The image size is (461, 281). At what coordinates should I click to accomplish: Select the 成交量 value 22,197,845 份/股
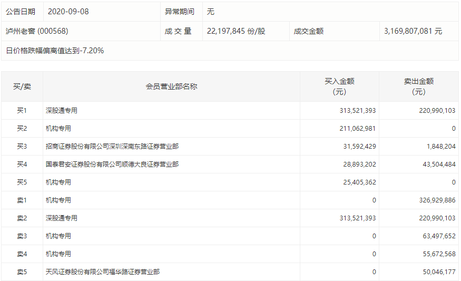pyautogui.click(x=236, y=31)
